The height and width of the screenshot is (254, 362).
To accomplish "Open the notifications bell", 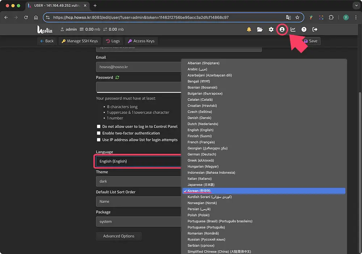I will [249, 29].
